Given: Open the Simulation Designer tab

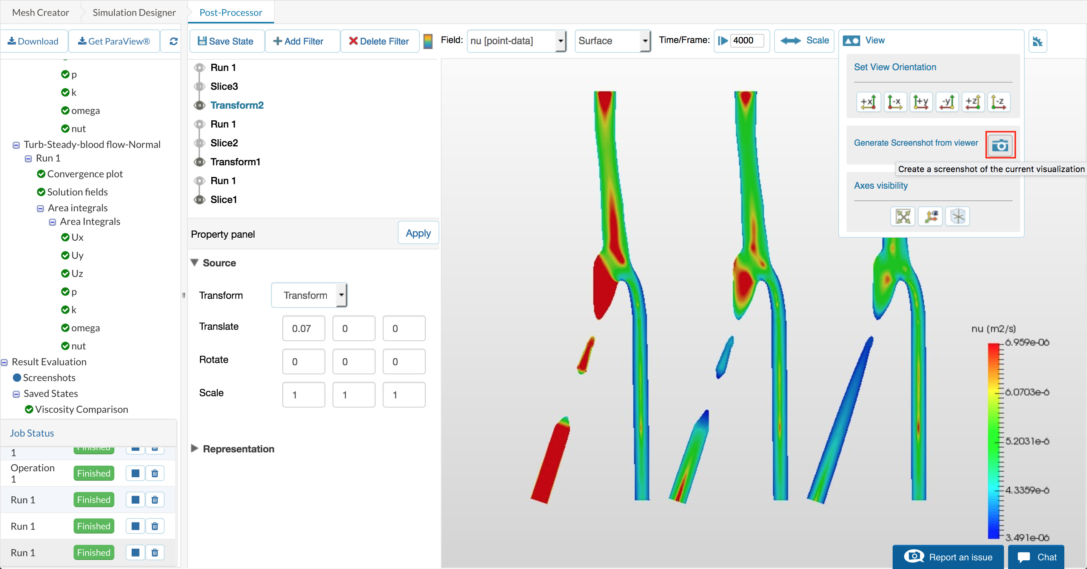Looking at the screenshot, I should coord(134,13).
